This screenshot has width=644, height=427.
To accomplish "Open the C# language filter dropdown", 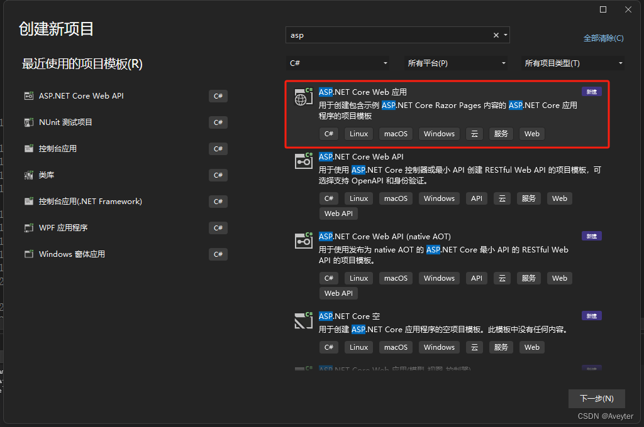I will coord(338,63).
